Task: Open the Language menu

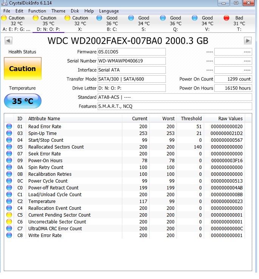Action: point(109,11)
